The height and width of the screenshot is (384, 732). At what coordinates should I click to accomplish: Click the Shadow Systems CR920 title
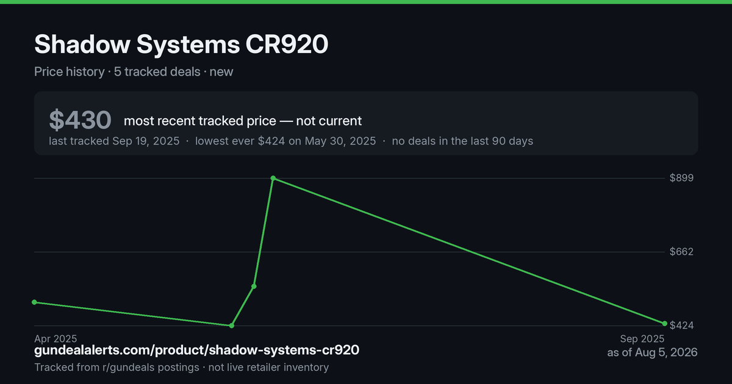coord(182,45)
